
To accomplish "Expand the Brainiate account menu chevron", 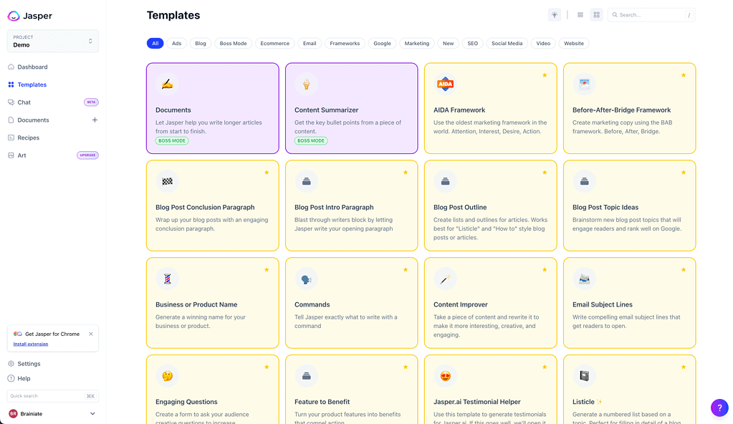I will [x=92, y=414].
